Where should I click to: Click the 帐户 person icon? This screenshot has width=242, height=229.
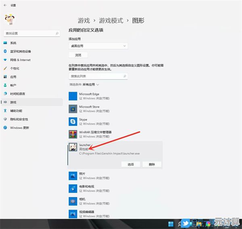click(5, 85)
